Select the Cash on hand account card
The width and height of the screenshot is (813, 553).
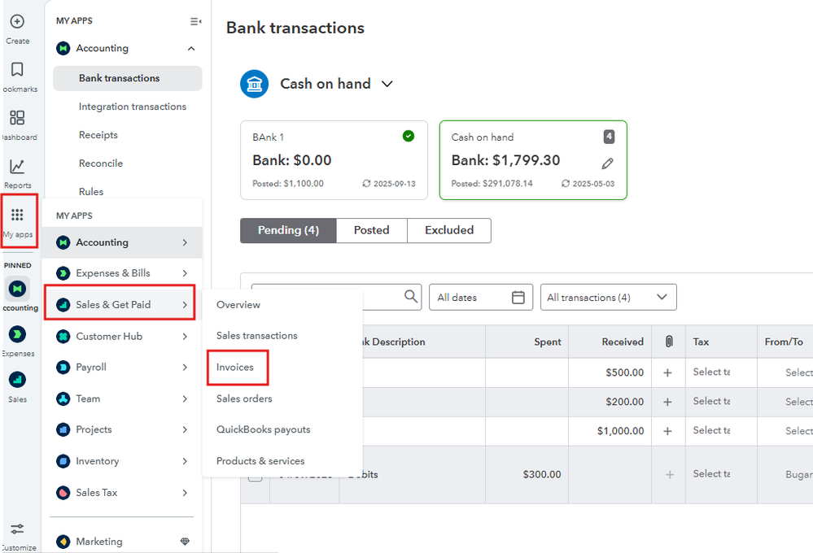pos(533,160)
